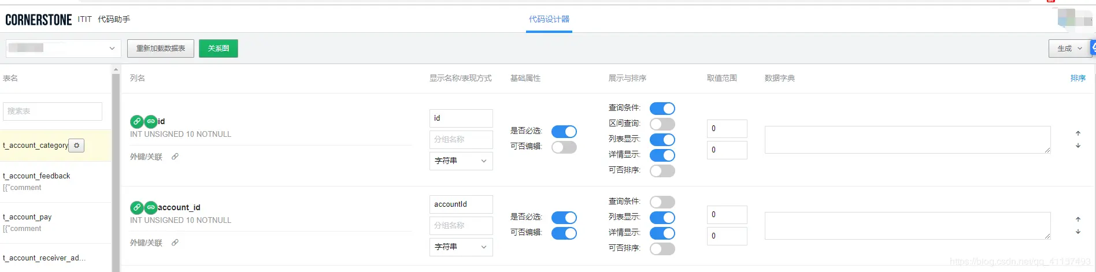Focus the 搜索表 search field
Image resolution: width=1096 pixels, height=272 pixels.
(53, 111)
